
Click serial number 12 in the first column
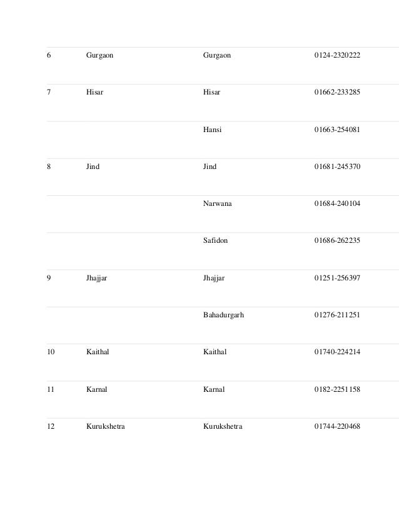pos(51,427)
